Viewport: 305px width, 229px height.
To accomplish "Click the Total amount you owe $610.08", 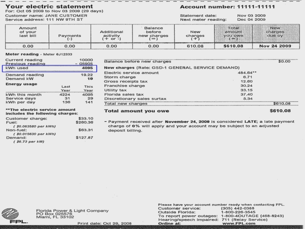I will pos(280,111).
